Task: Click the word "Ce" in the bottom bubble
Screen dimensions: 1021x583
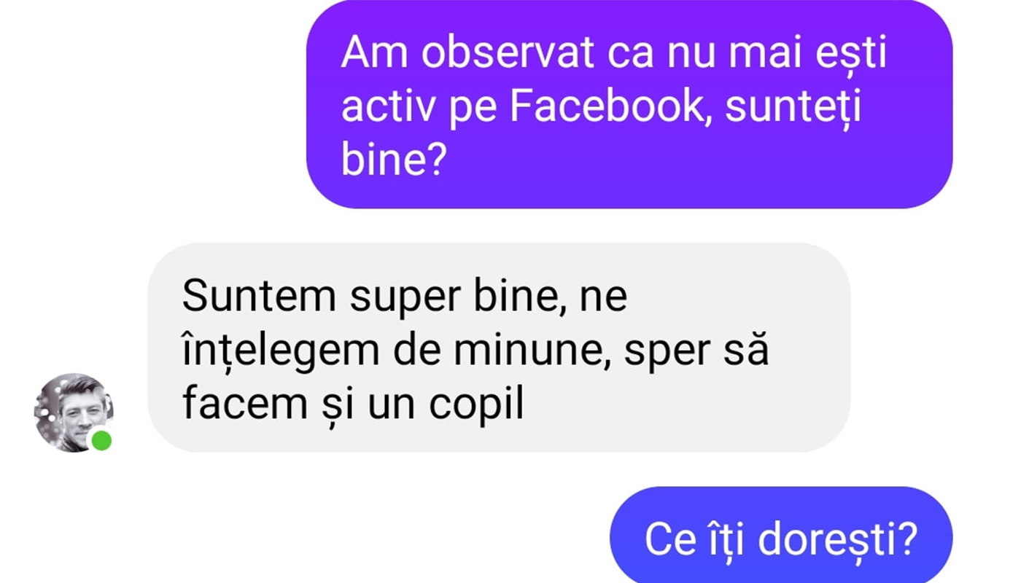Action: (x=666, y=540)
